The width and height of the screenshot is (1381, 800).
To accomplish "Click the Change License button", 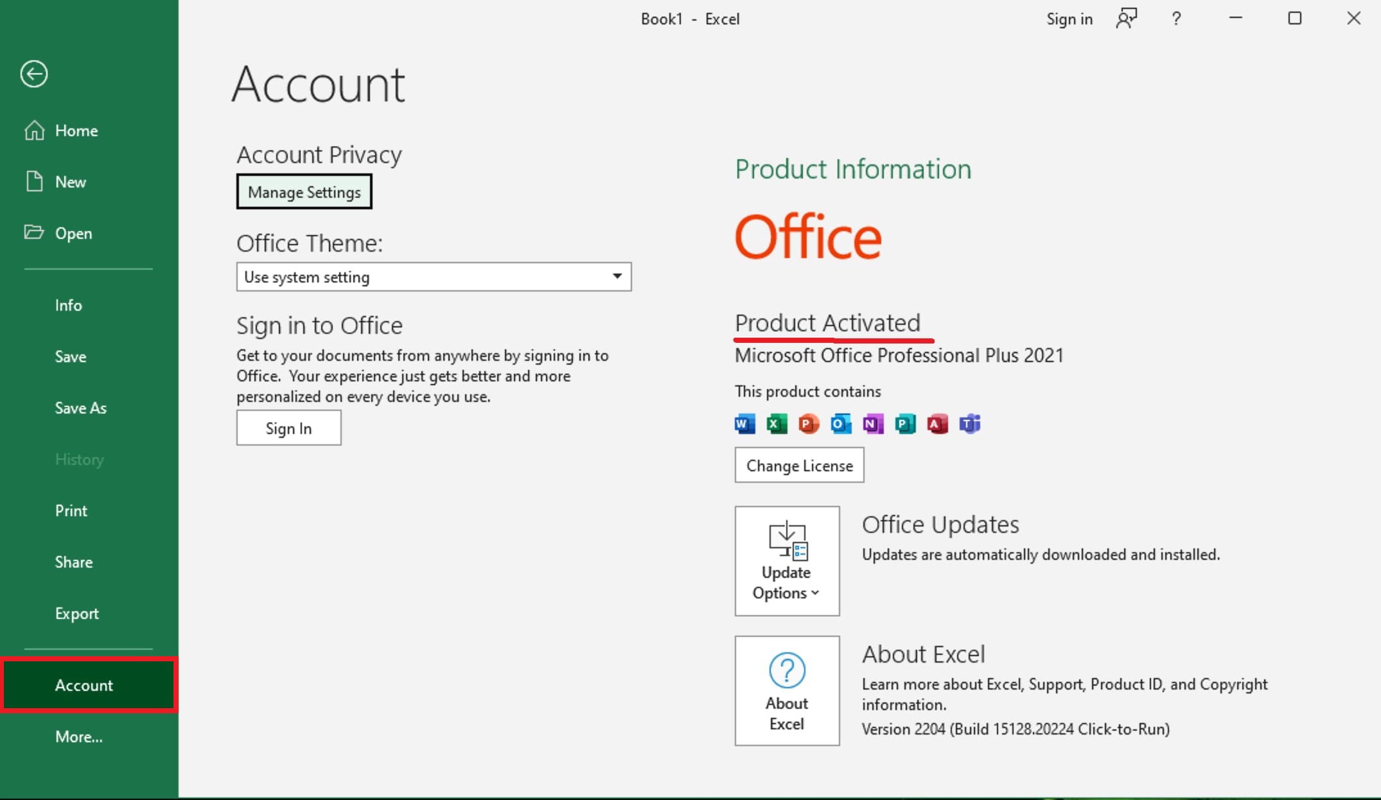I will pyautogui.click(x=799, y=465).
